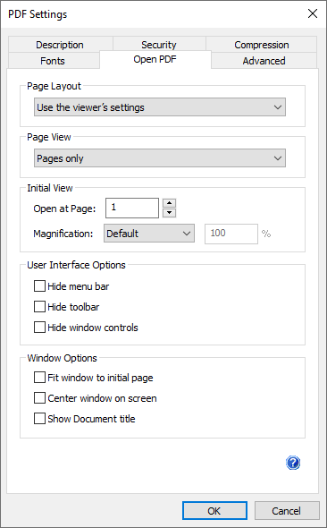The width and height of the screenshot is (327, 528).
Task: Toggle Hide window controls checkbox
Action: (39, 328)
